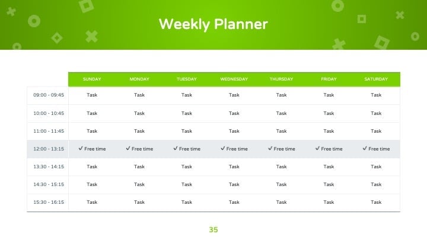Click Thursday's Task cell at 14:30 - 15:15
Image resolution: width=427 pixels, height=240 pixels.
tap(281, 184)
